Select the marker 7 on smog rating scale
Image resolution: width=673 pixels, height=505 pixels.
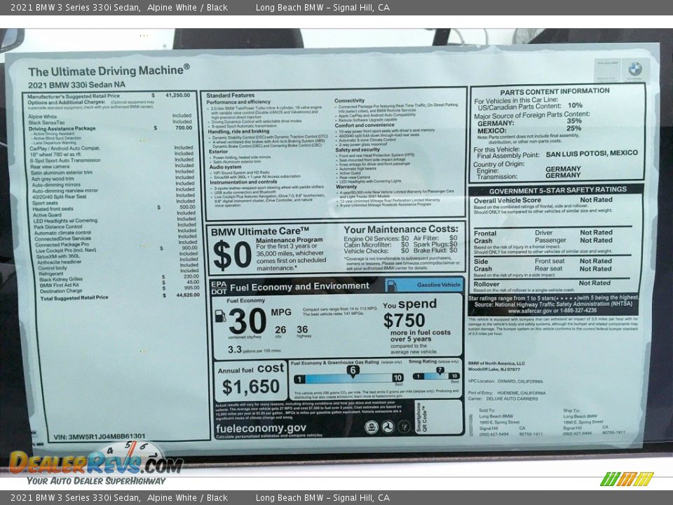440,370
